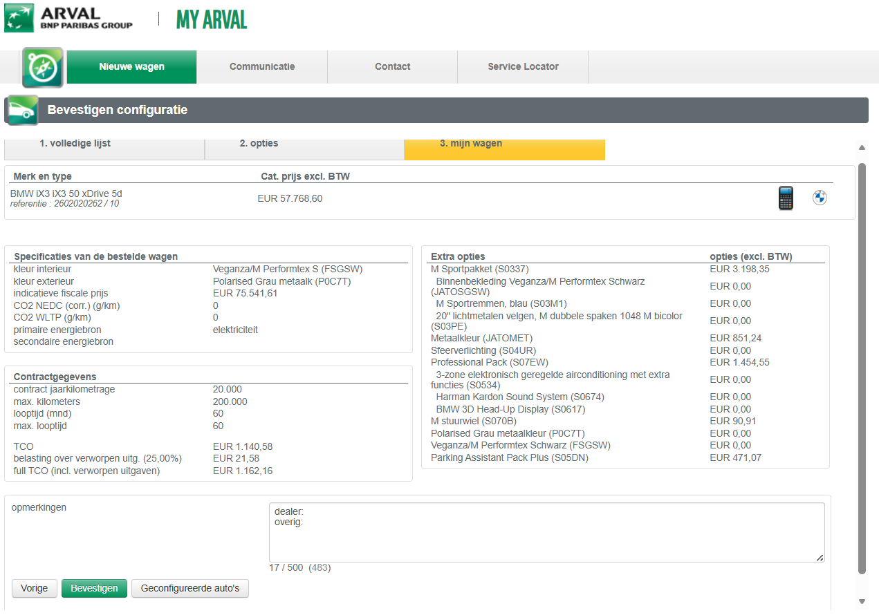Click the Vorige button
The width and height of the screenshot is (879, 615).
[35, 588]
